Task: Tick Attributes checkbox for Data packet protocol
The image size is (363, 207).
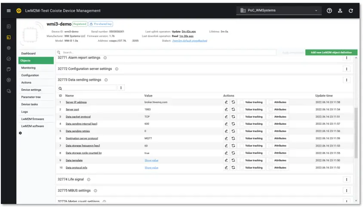Action: pyautogui.click(x=271, y=117)
